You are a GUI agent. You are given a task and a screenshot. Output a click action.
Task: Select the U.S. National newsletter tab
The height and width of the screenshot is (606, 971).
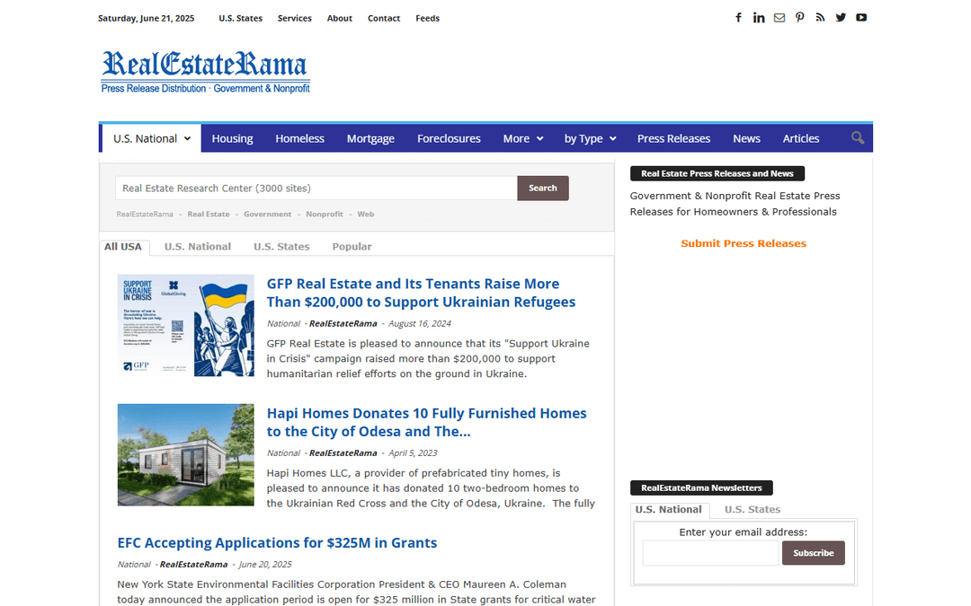(x=669, y=510)
